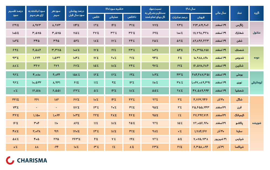The width and height of the screenshot is (270, 170).
Task: Click the آروماتیکی group cell
Action: (256, 83)
